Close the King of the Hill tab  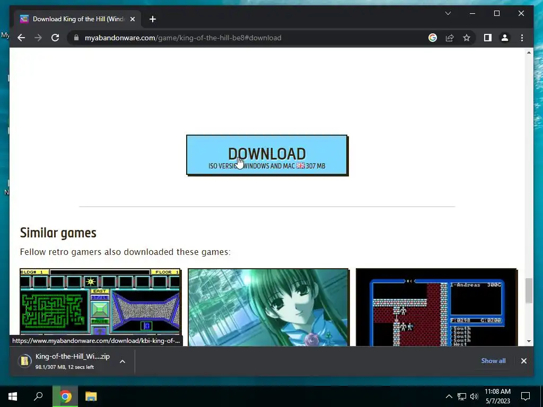(132, 19)
